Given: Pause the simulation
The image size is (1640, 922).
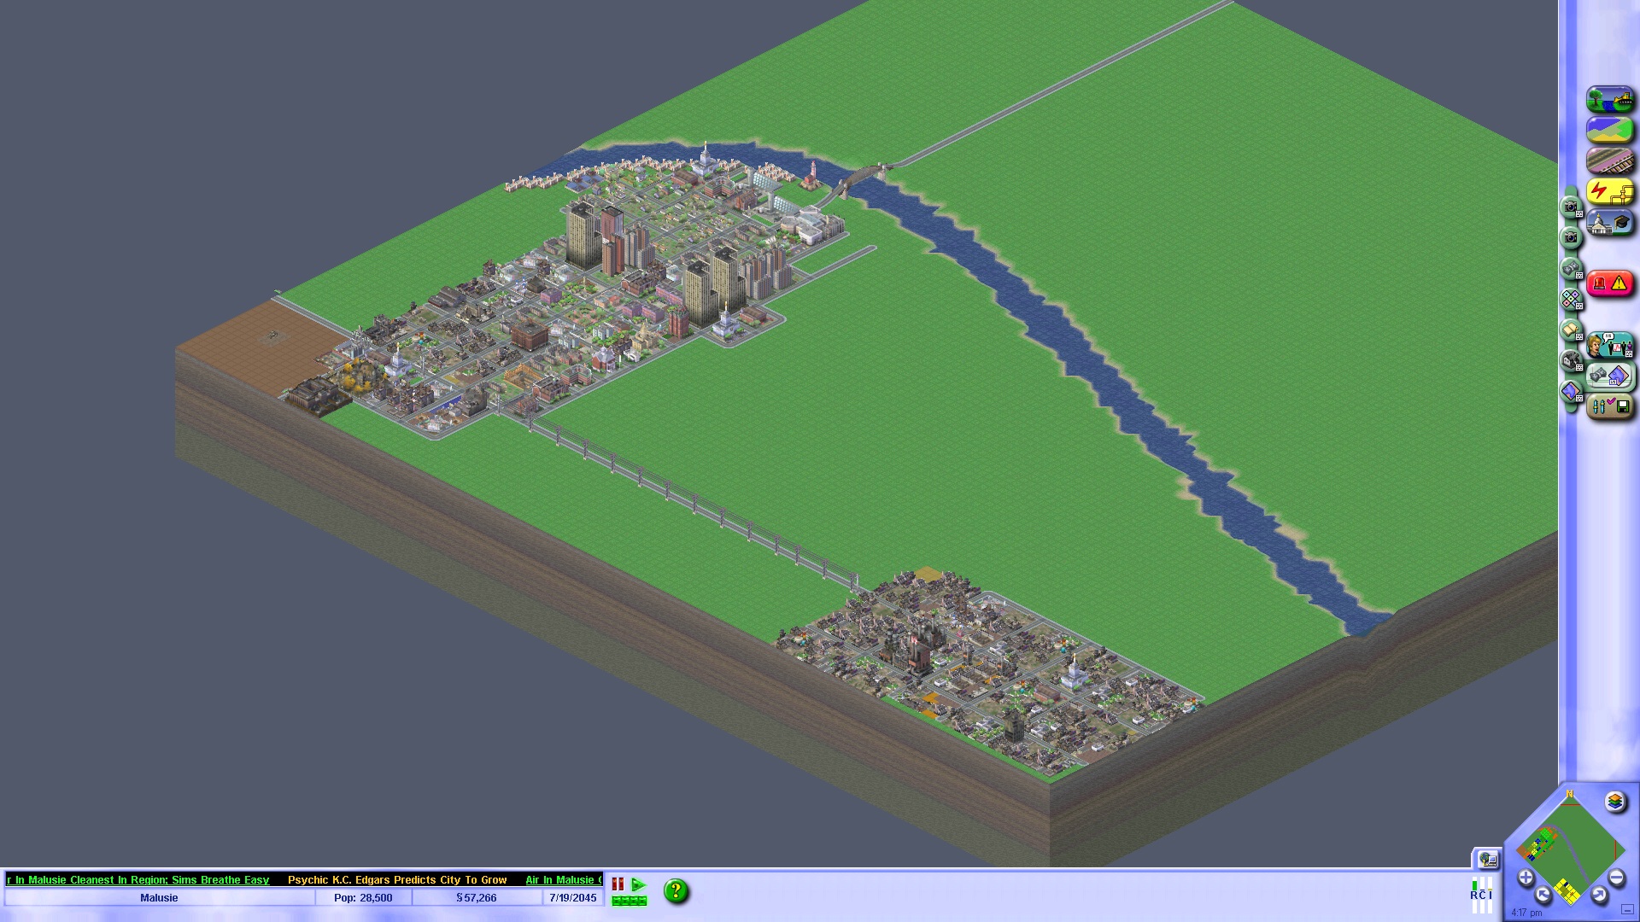Looking at the screenshot, I should click(618, 884).
